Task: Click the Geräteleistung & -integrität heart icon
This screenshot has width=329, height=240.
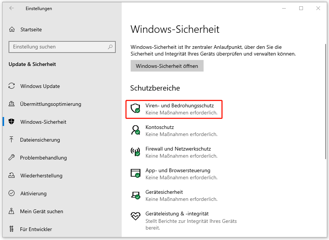Action: click(x=135, y=215)
